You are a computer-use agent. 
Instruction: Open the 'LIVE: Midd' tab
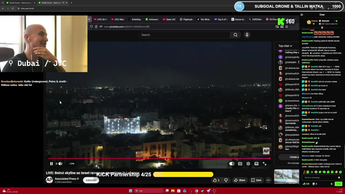[x=118, y=19]
